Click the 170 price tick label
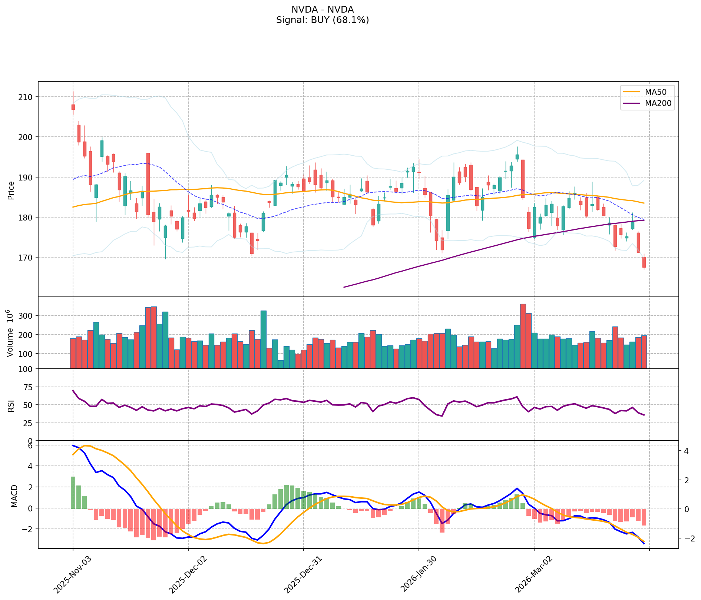Image resolution: width=701 pixels, height=600 pixels. pyautogui.click(x=26, y=257)
